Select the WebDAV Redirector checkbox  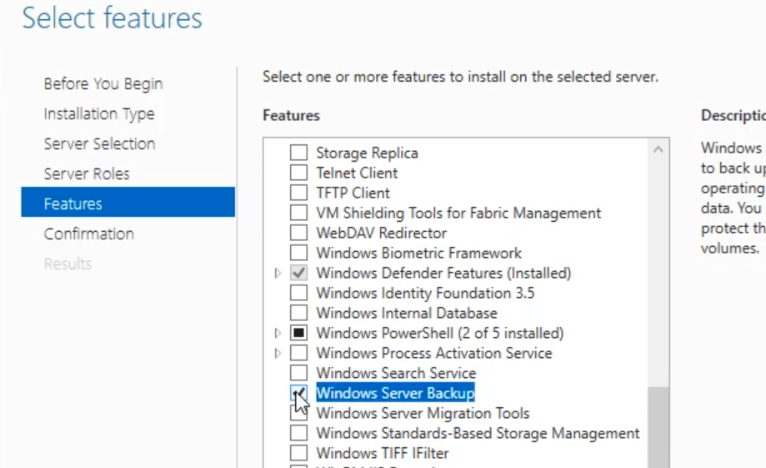pos(298,233)
